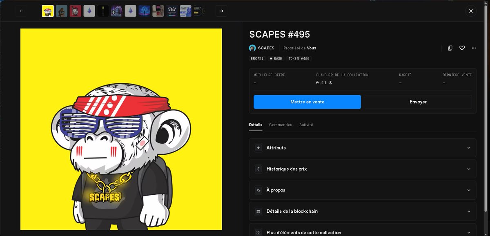Click the MEILLEURE OFFRE label

[269, 75]
